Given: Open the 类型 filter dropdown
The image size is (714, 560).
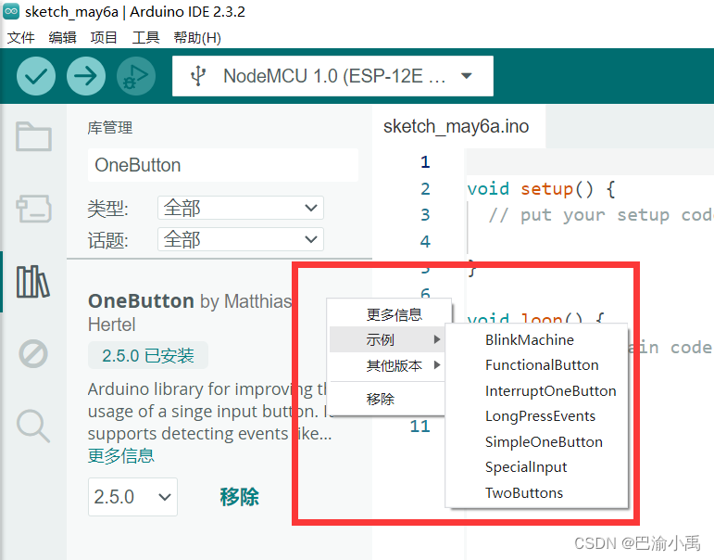Looking at the screenshot, I should [241, 208].
